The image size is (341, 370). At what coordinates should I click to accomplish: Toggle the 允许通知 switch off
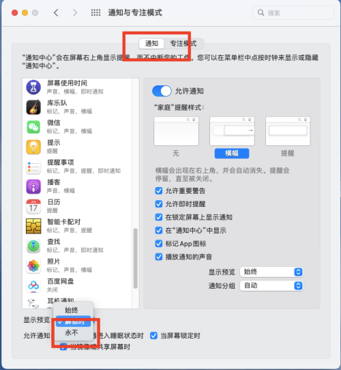(x=162, y=91)
